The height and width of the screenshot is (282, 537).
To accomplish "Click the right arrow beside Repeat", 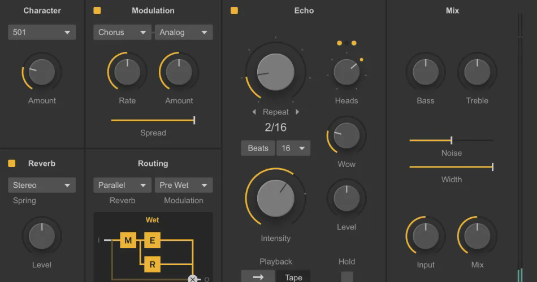I will coord(297,112).
